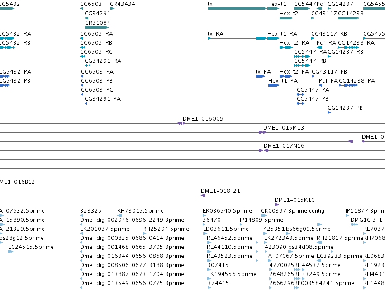Select the AT07067.5prime EST label

coord(291,256)
